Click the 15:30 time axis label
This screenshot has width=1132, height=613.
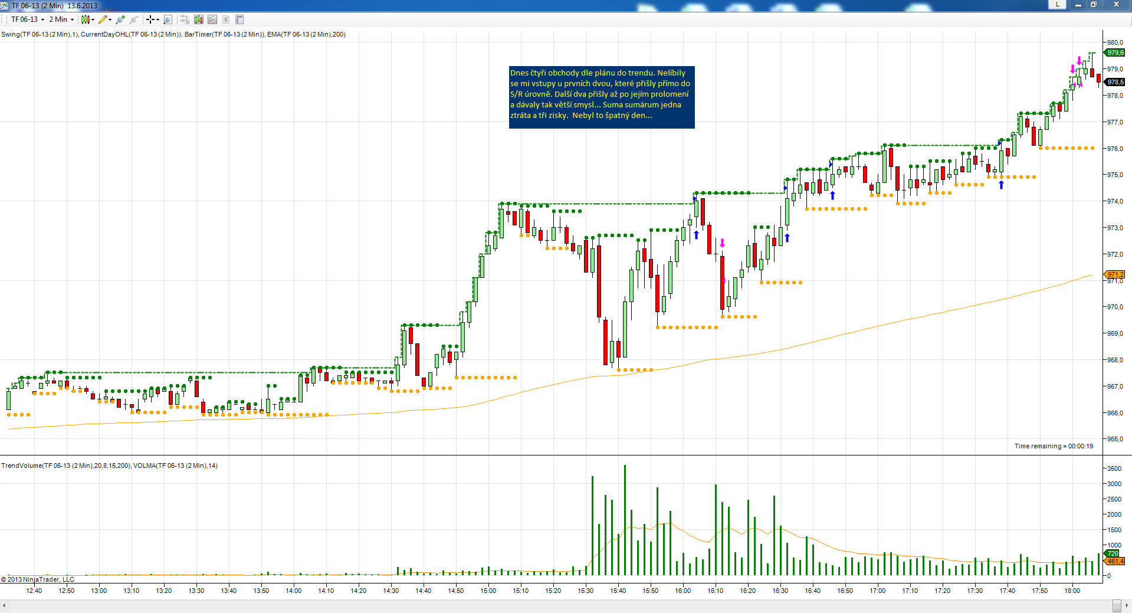click(x=585, y=591)
